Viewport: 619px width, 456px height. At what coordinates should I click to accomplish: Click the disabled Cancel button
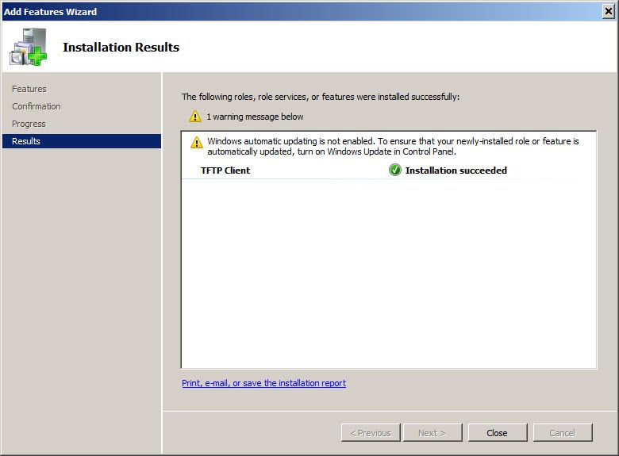pyautogui.click(x=563, y=433)
